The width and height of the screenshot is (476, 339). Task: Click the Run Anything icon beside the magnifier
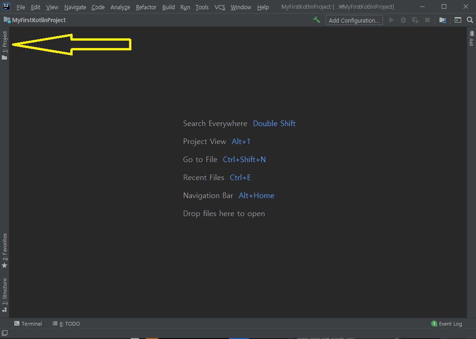[x=457, y=20]
